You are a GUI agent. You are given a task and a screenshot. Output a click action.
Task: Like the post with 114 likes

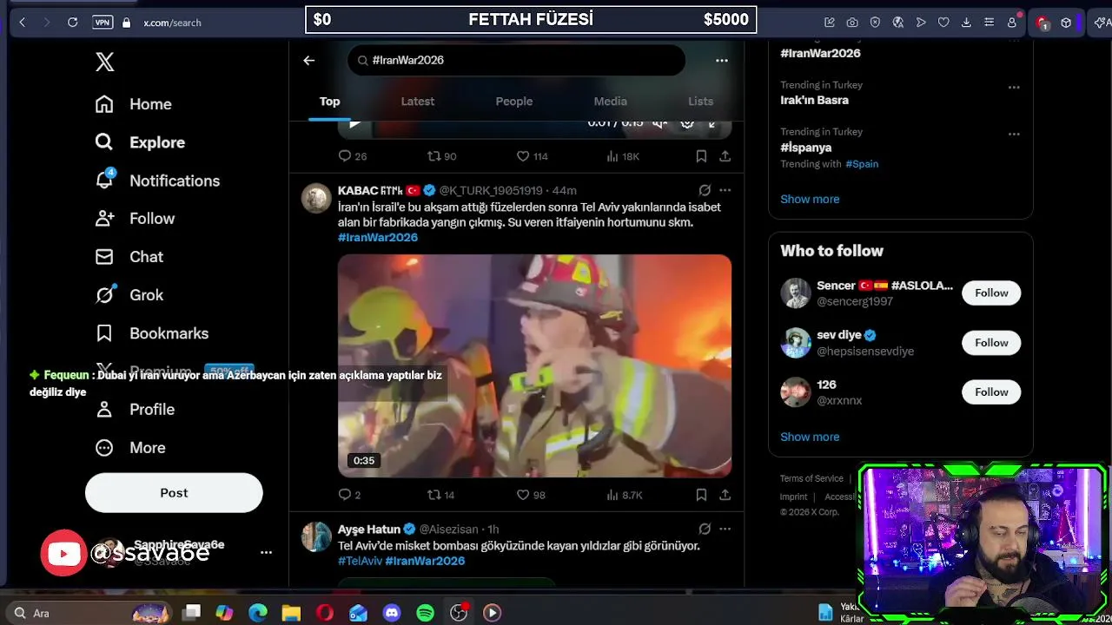(x=533, y=156)
